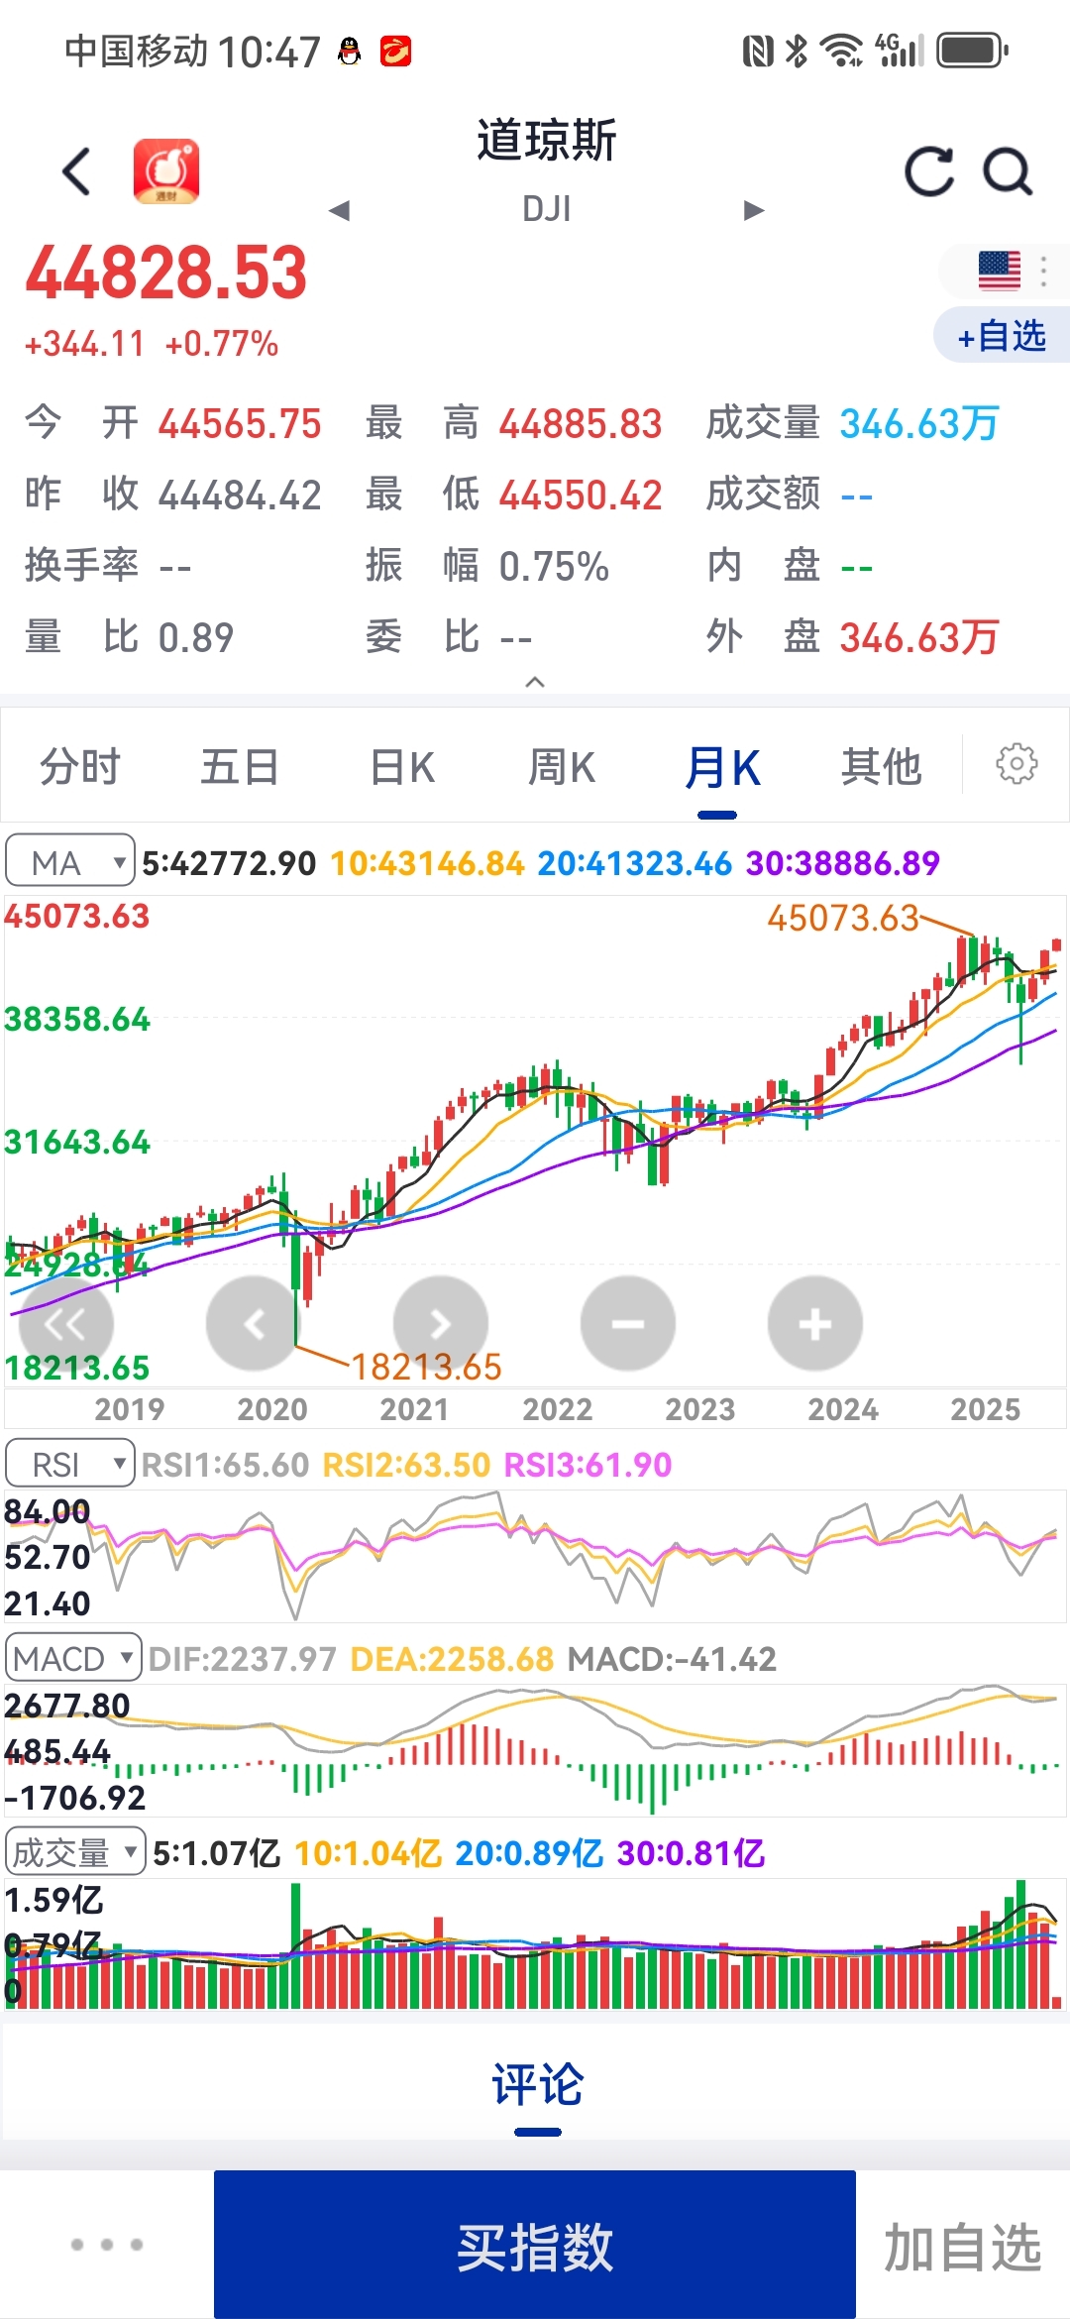1070x2319 pixels.
Task: Select the 月K chart tab
Action: tap(722, 767)
